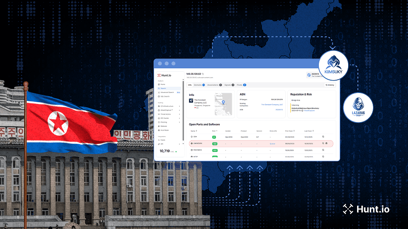Click the Hunt.io logo in the sidebar
Screen dimensions: 408x229
164,75
